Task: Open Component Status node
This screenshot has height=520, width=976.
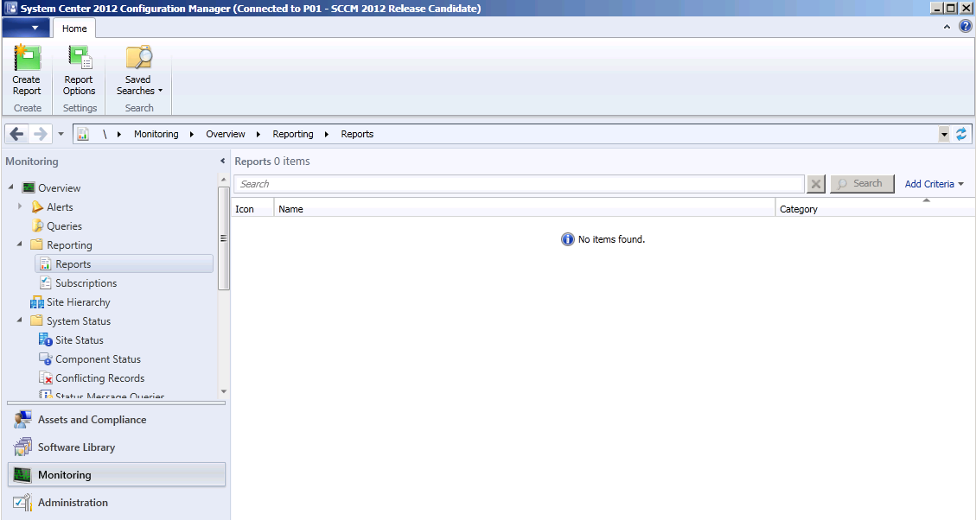Action: click(98, 359)
